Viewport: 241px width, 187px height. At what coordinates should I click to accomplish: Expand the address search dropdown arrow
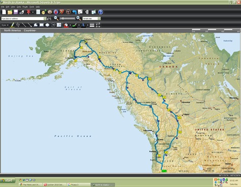(x=45, y=19)
